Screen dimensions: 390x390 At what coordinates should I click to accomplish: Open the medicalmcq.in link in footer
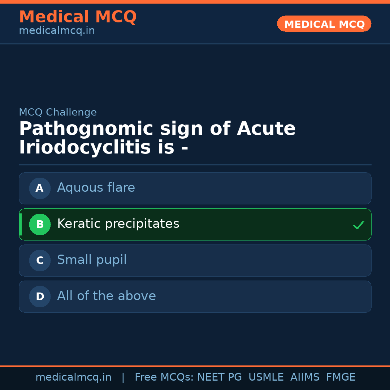pyautogui.click(x=74, y=377)
